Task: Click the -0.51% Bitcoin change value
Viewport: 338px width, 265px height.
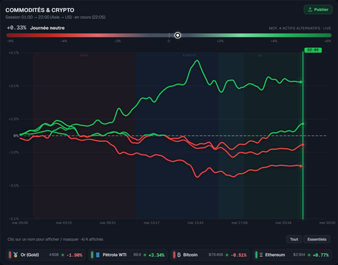Action: point(239,255)
